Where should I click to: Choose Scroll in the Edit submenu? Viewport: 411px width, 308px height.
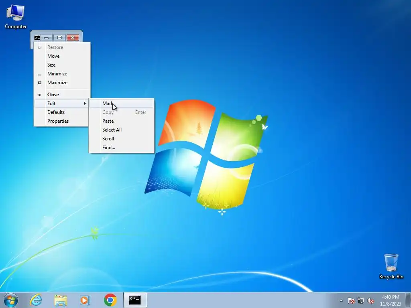121,139
